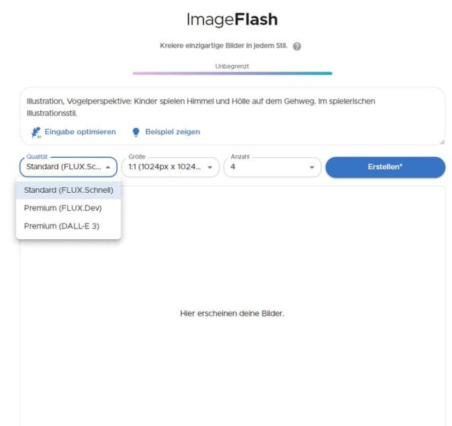Click the Anzahl dropdown caret icon
452x426 pixels.
312,167
